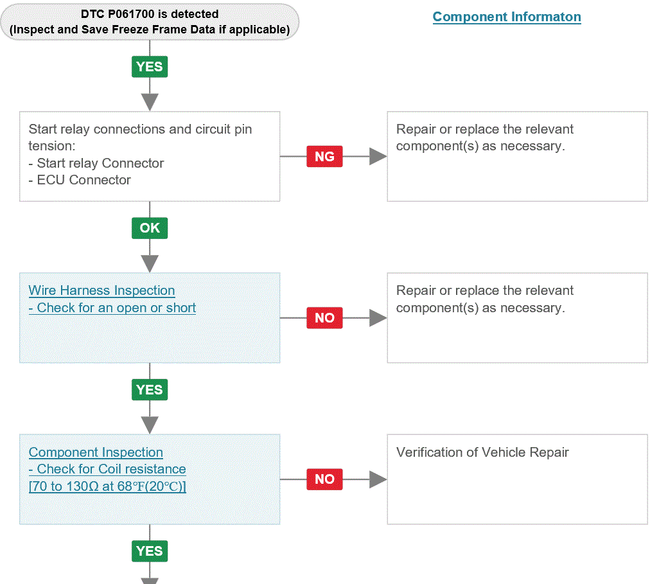Image resolution: width=659 pixels, height=584 pixels.
Task: Open Check for an open or short link
Action: pyautogui.click(x=112, y=308)
